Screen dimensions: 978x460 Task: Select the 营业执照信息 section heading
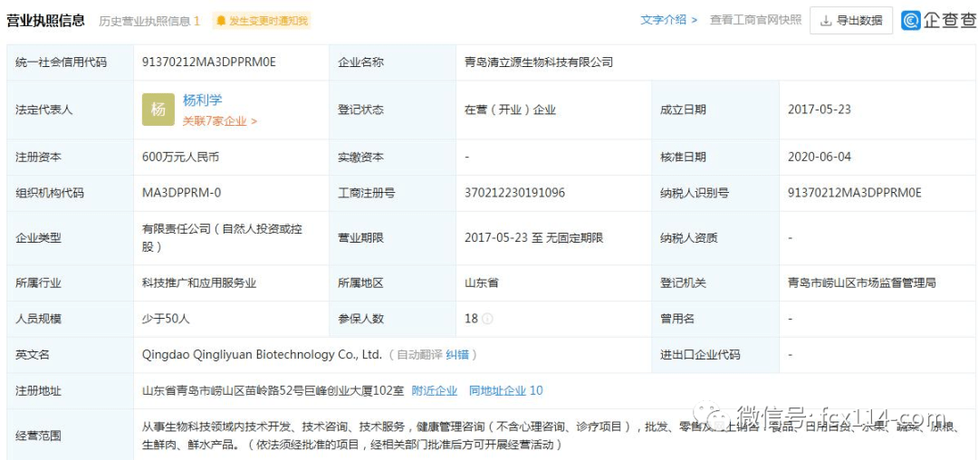click(x=45, y=20)
